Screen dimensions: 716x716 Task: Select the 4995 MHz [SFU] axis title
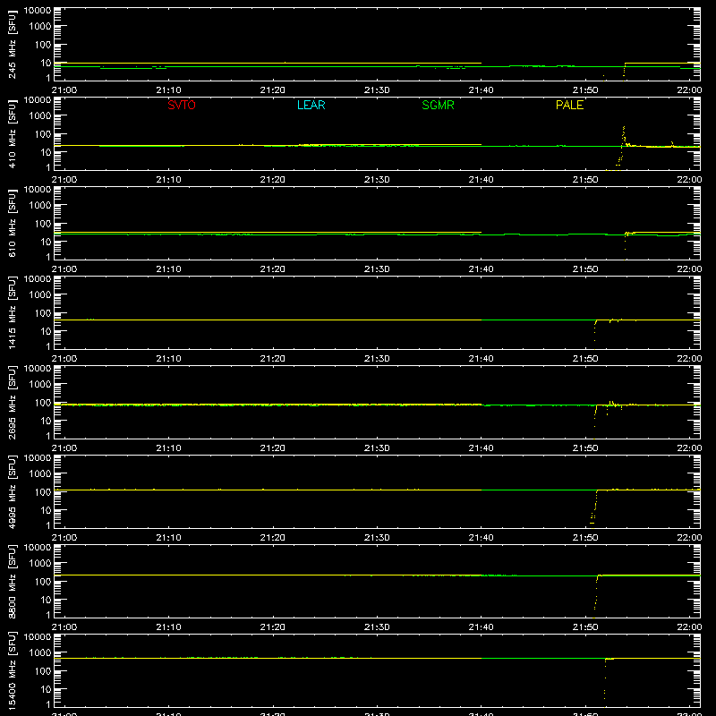(12, 491)
